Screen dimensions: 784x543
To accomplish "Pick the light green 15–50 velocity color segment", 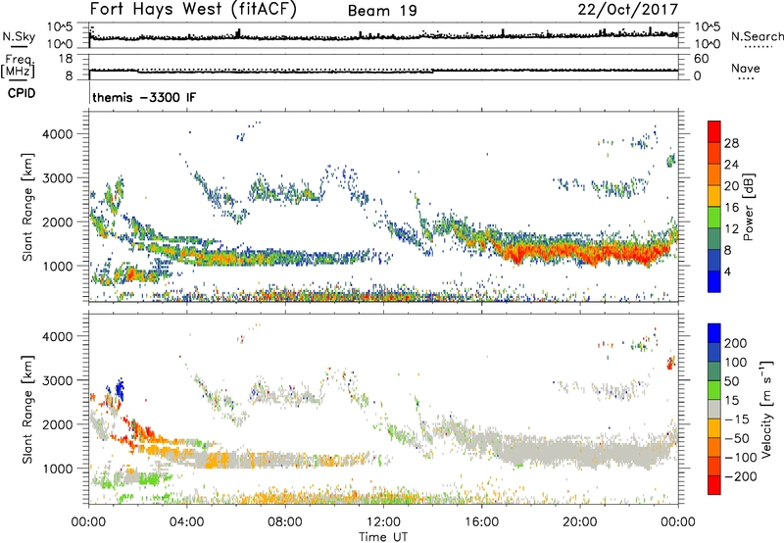I will click(714, 390).
